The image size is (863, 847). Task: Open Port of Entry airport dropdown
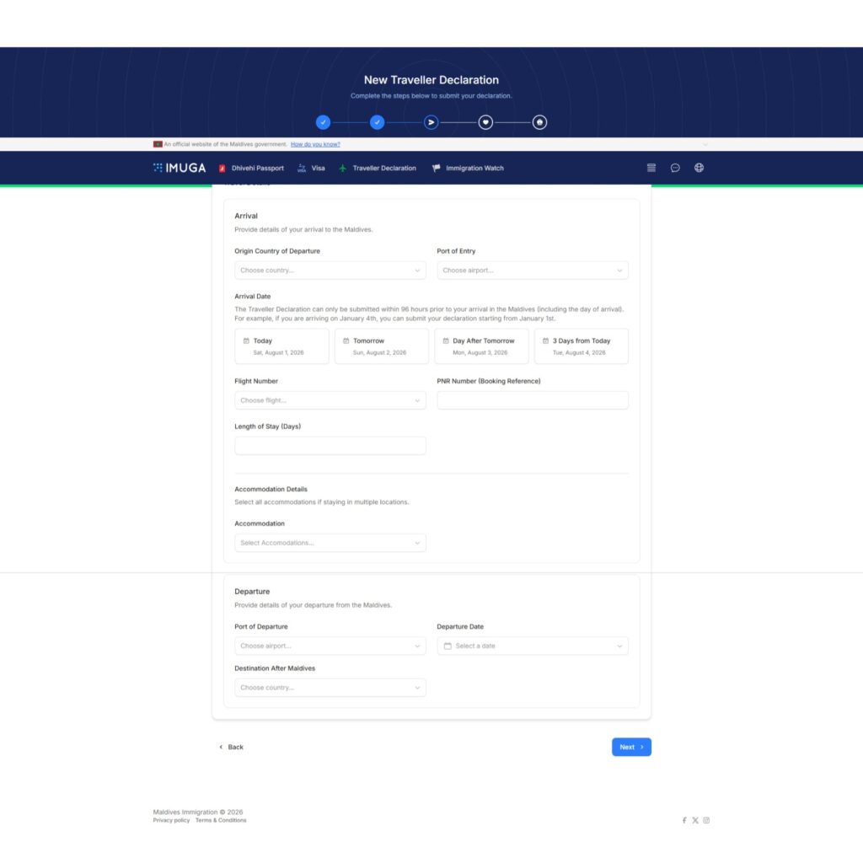point(533,271)
